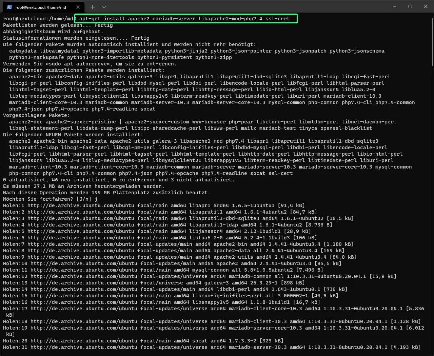Click the 'sudo apt autoremove' hint line

tap(90, 64)
